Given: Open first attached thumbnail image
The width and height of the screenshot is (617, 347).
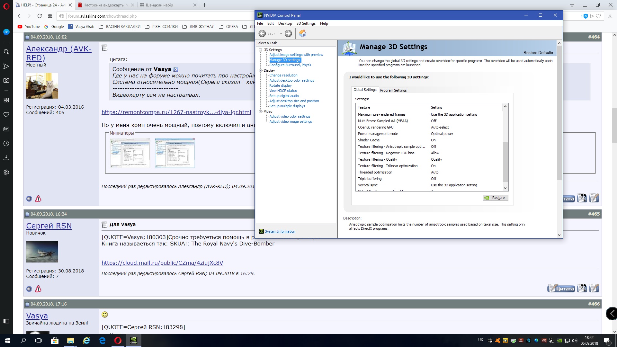Looking at the screenshot, I should [x=130, y=153].
